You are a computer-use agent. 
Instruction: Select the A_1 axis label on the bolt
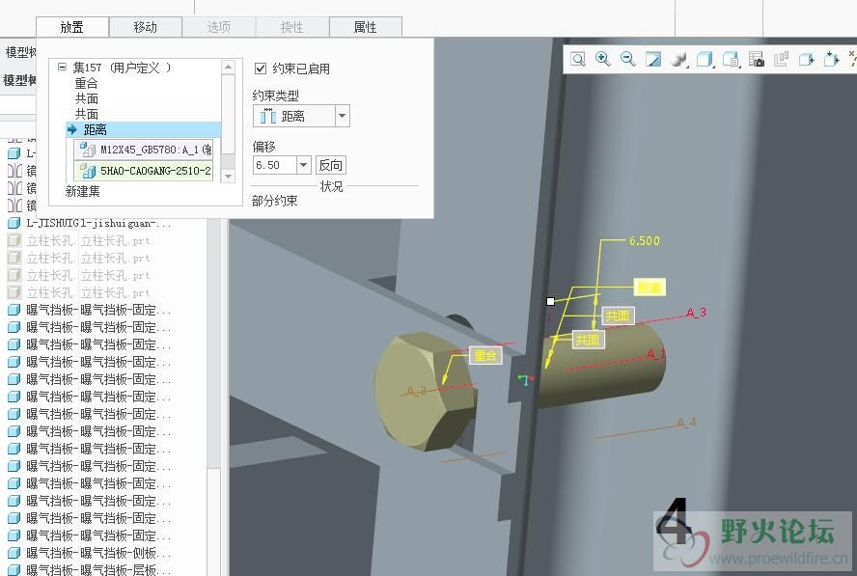click(654, 354)
